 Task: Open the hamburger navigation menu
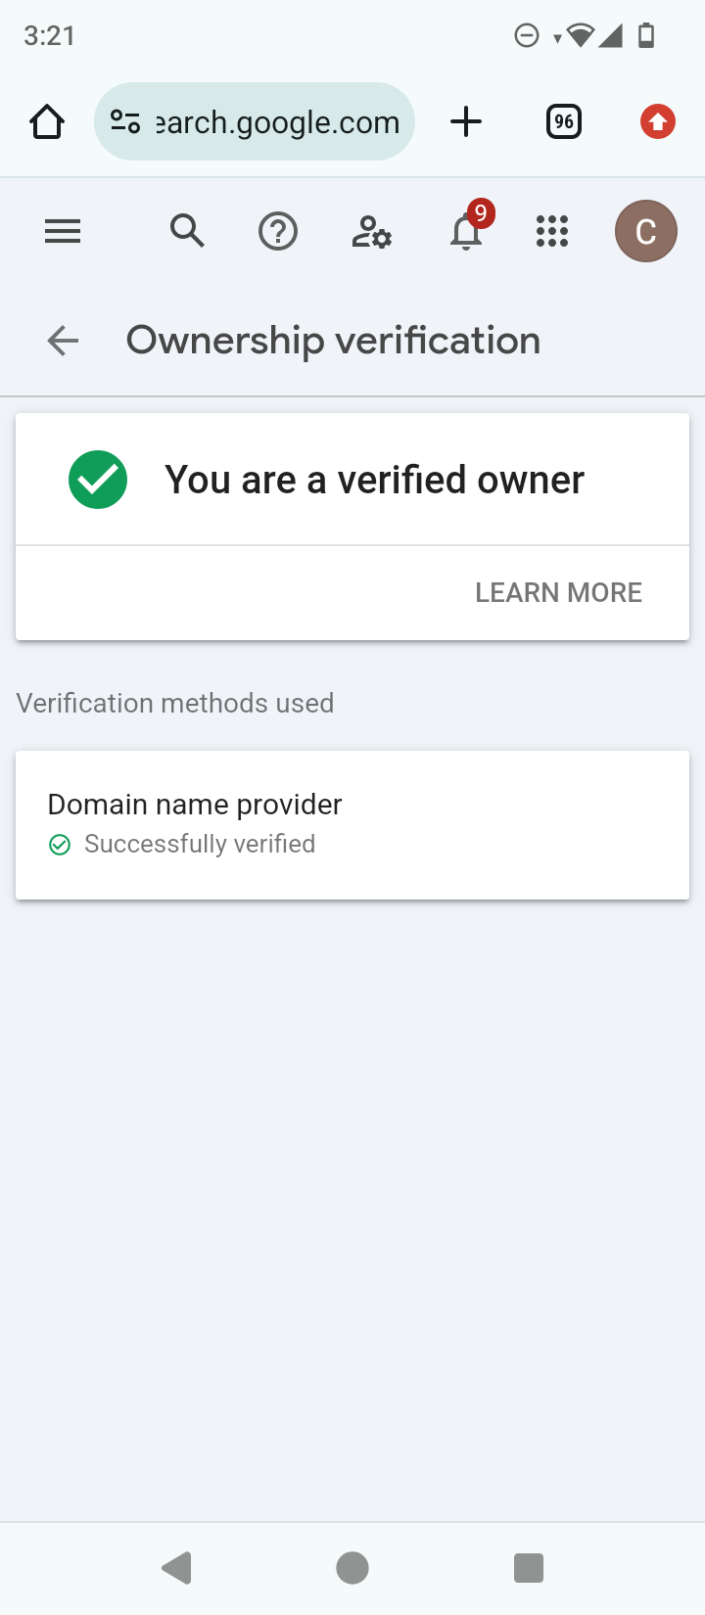pos(63,232)
